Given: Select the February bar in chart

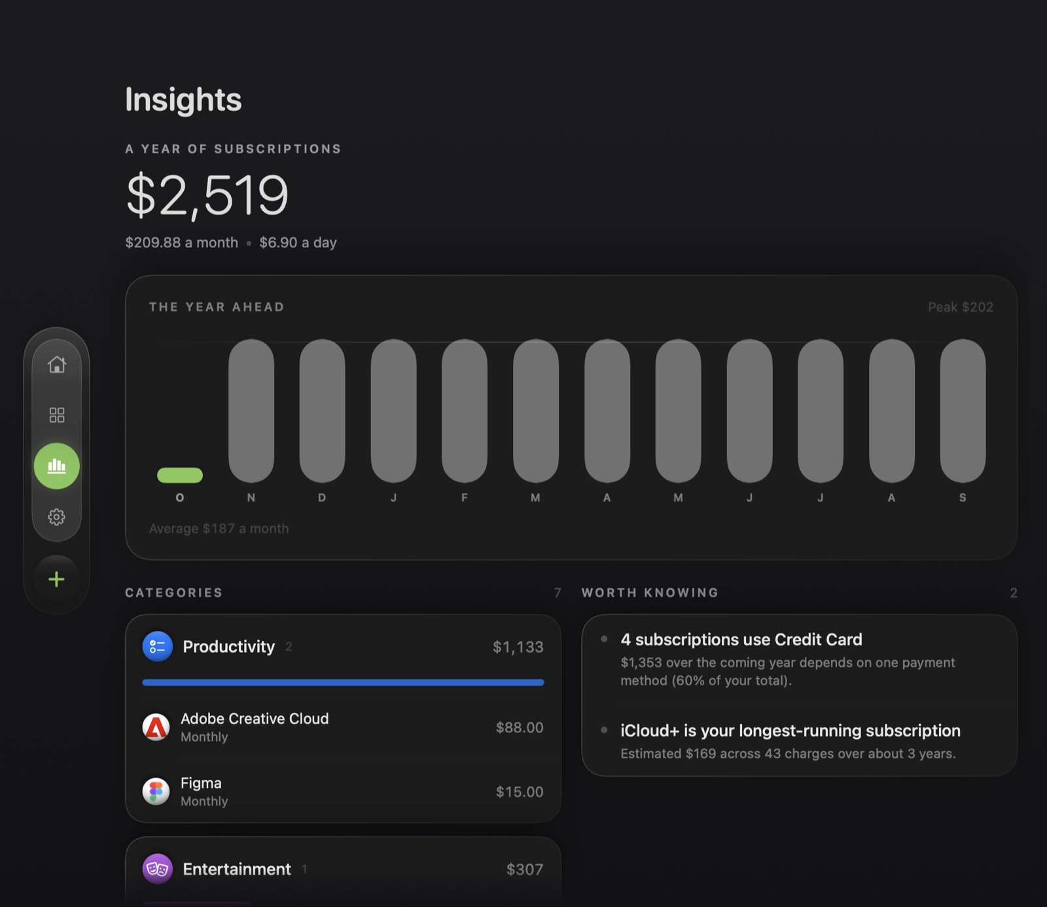Looking at the screenshot, I should pyautogui.click(x=465, y=410).
